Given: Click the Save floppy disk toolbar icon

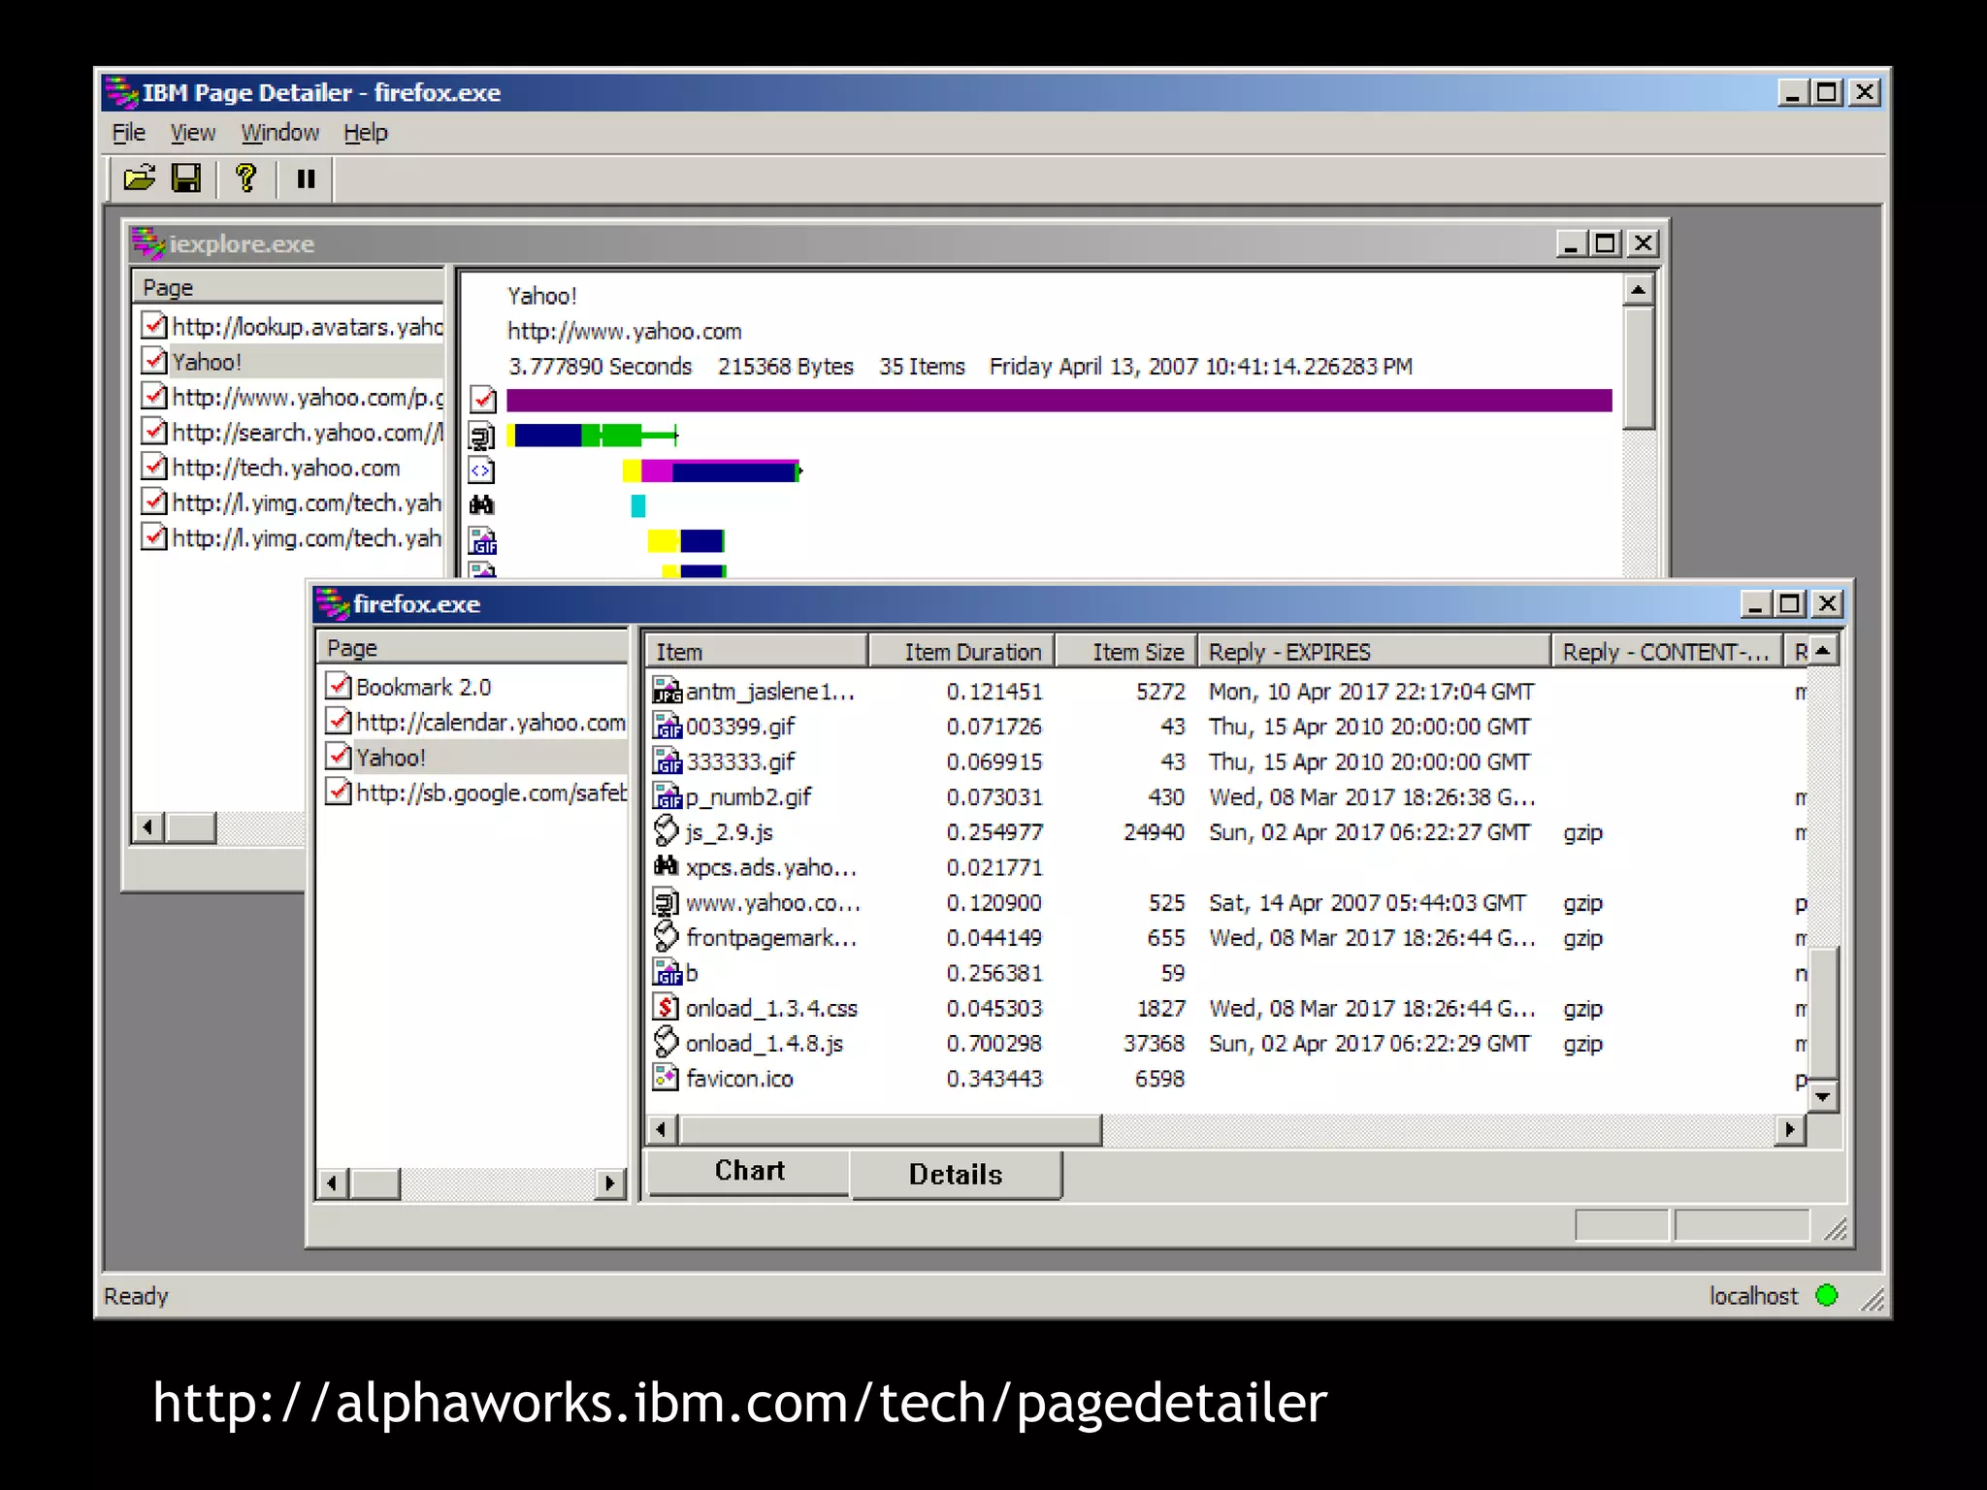Looking at the screenshot, I should [186, 178].
